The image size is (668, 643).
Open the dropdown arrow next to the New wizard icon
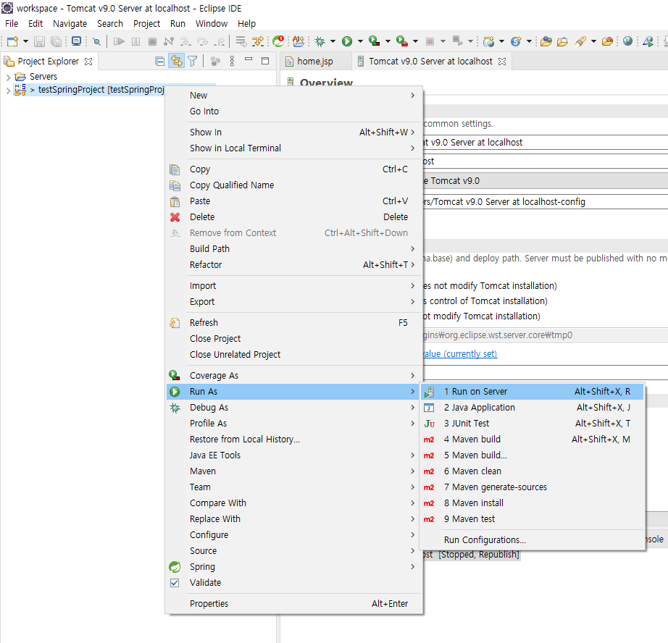pos(25,41)
